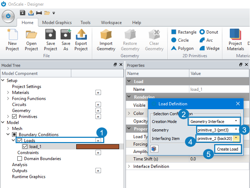Expand the Materials tree node
This screenshot has width=250, height=188.
point(8,92)
